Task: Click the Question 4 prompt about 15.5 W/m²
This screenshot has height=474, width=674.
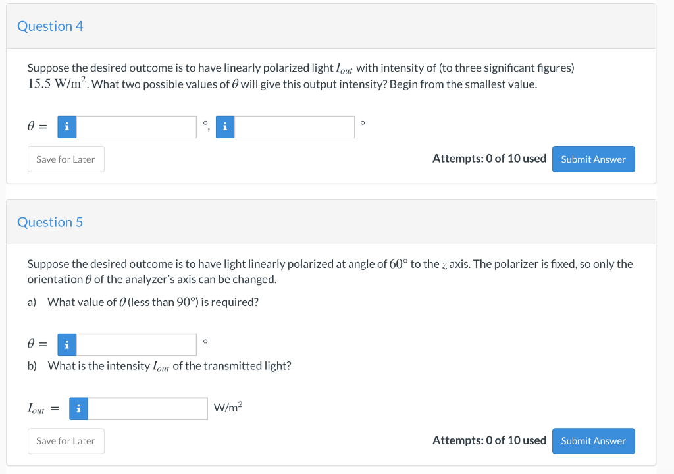Action: coord(296,76)
